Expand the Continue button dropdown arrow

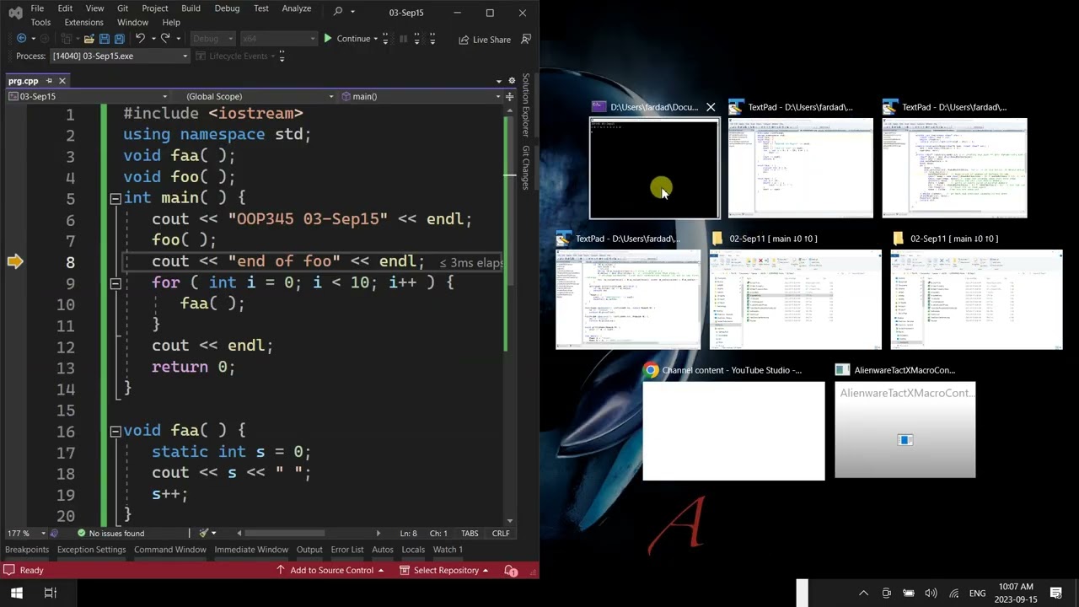376,39
